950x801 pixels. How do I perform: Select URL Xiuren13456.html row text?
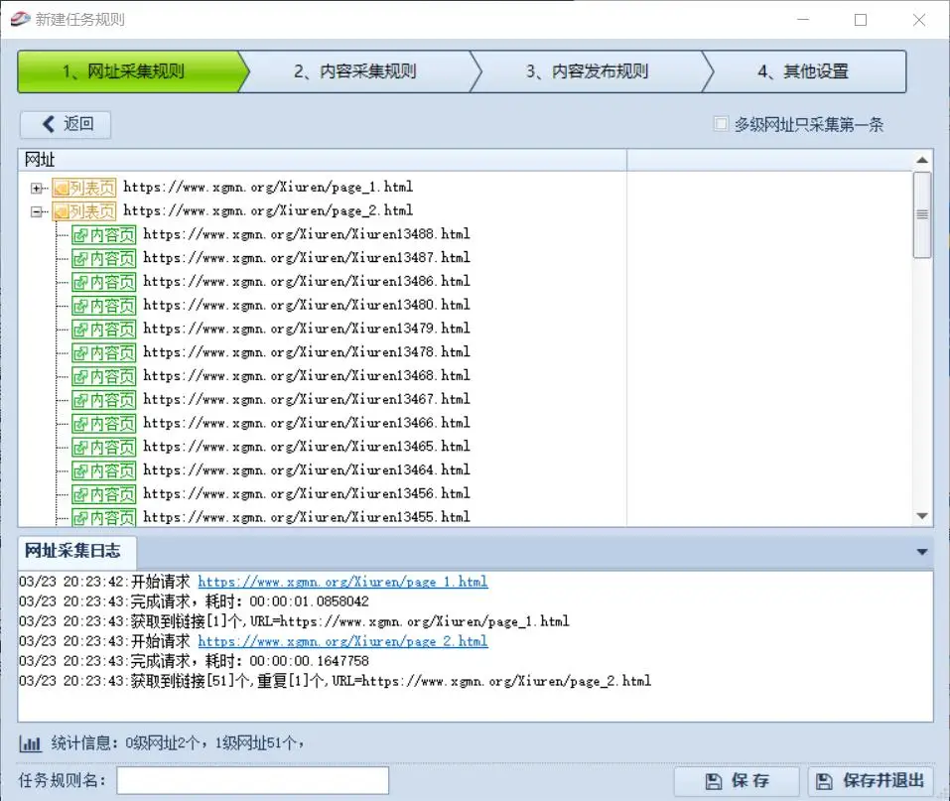click(307, 494)
